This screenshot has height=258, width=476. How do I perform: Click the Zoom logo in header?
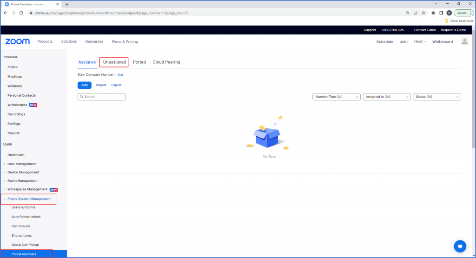(17, 41)
